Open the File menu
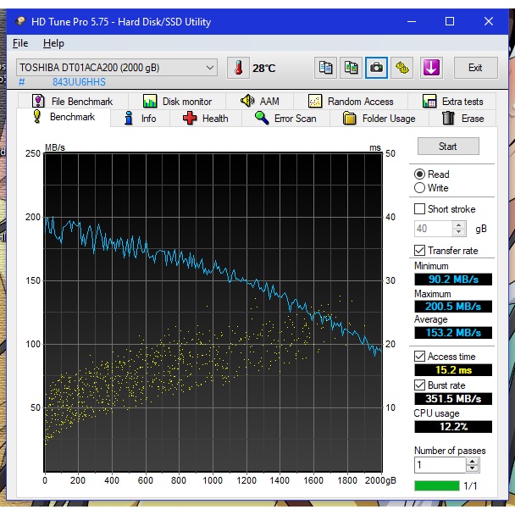This screenshot has width=515, height=515. (20, 43)
